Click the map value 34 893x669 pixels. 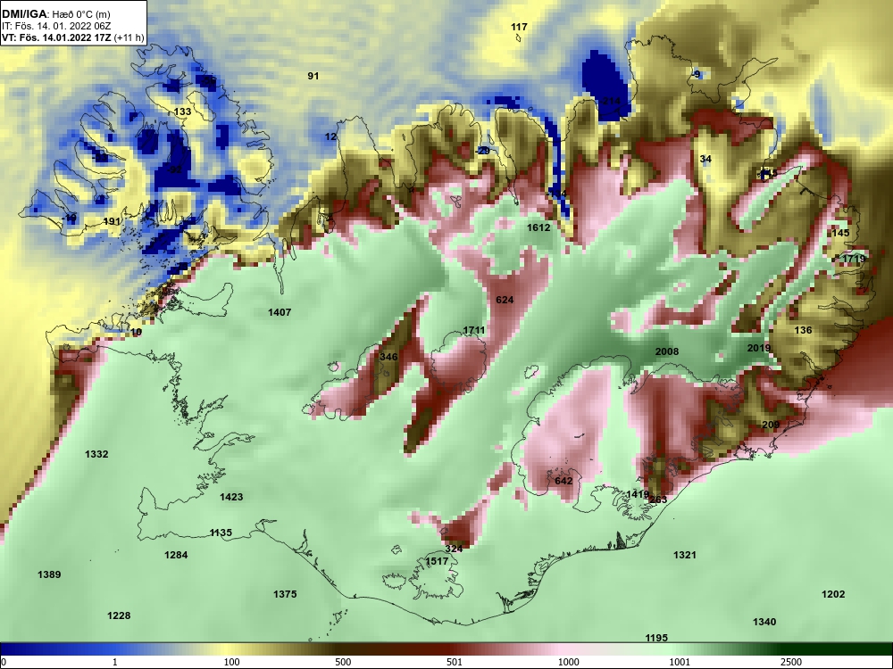(705, 160)
